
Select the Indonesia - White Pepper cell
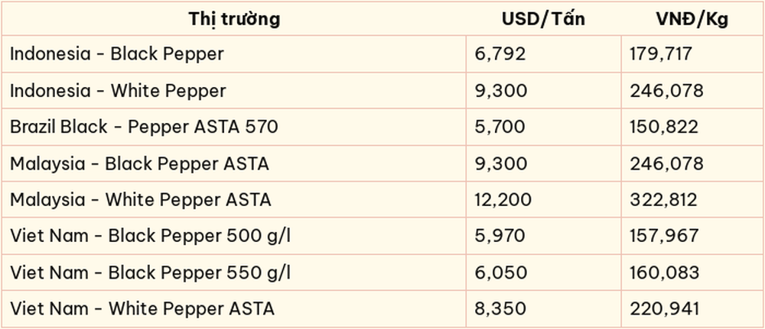[x=234, y=91]
